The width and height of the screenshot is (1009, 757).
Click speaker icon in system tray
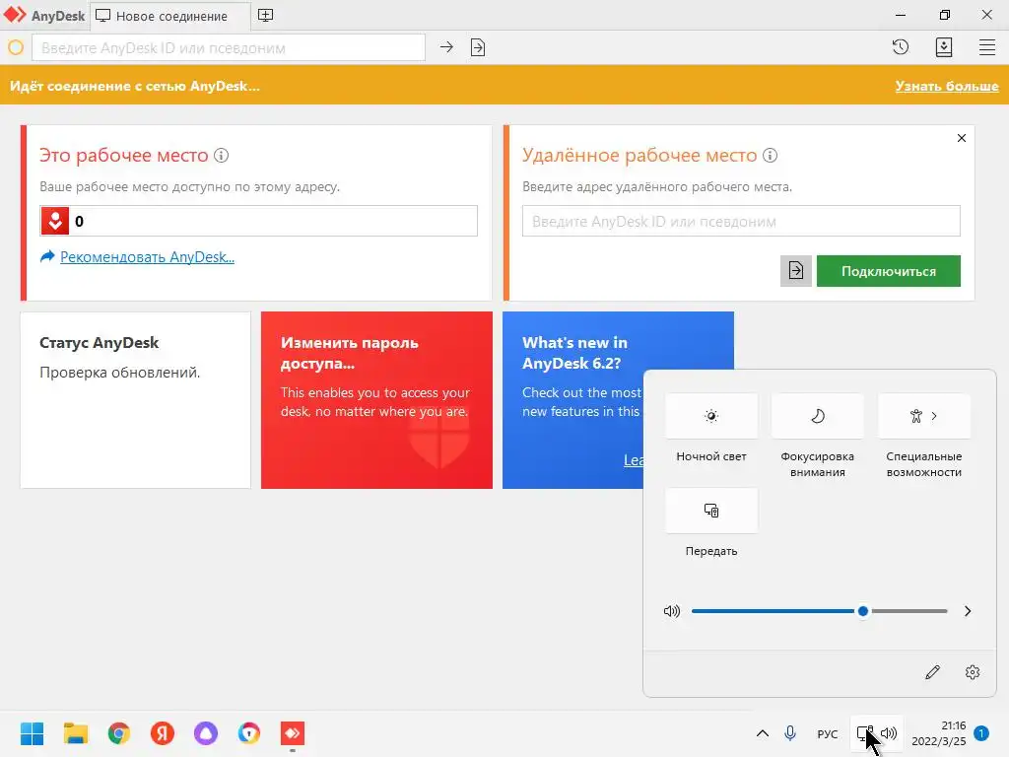click(889, 733)
